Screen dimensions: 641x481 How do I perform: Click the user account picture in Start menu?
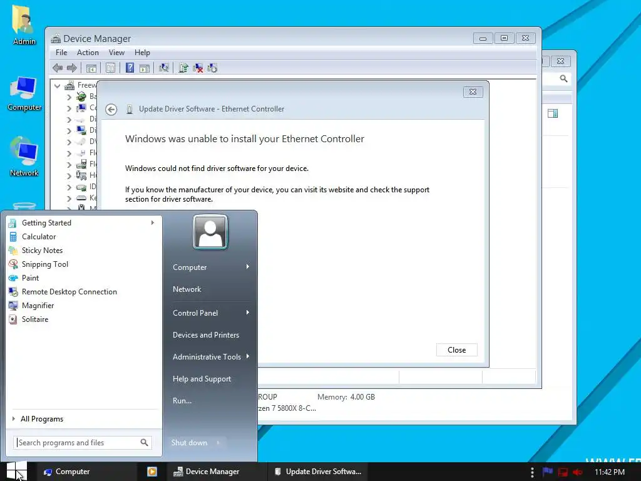click(210, 232)
